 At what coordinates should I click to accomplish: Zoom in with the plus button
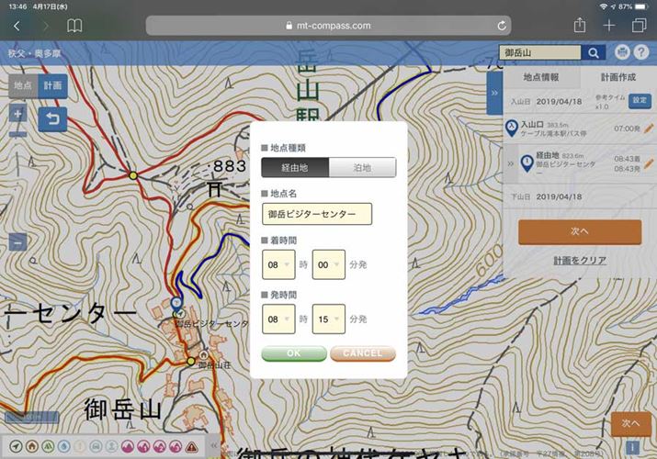[17, 114]
